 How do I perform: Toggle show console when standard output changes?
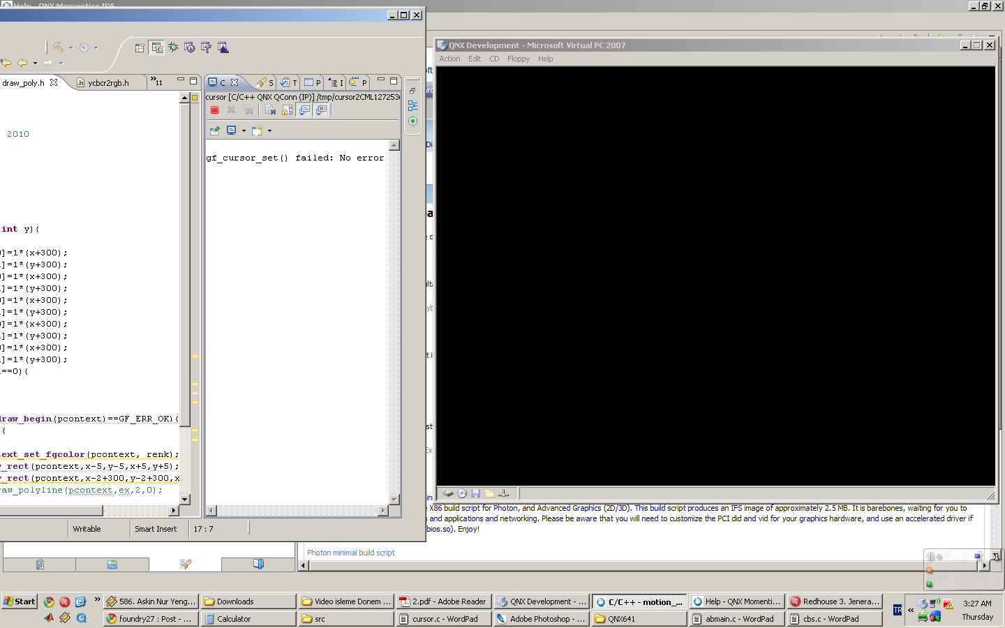304,110
